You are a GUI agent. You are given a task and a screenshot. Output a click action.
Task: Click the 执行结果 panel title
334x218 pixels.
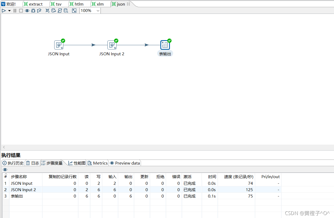coord(11,155)
